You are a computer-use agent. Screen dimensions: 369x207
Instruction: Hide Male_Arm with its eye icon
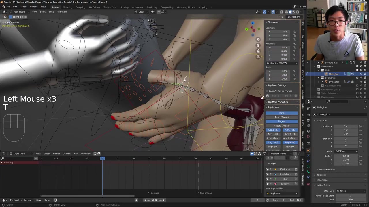pyautogui.click(x=361, y=74)
